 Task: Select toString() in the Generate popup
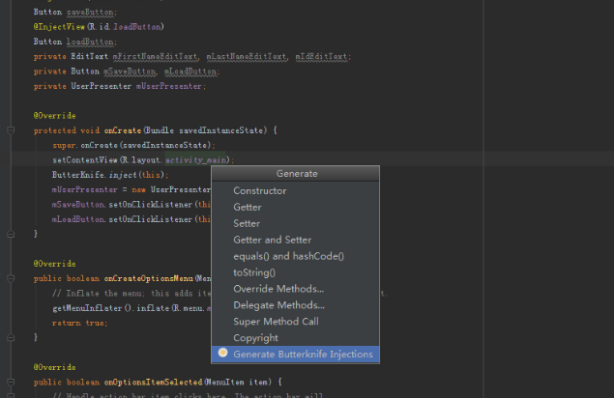click(x=295, y=272)
